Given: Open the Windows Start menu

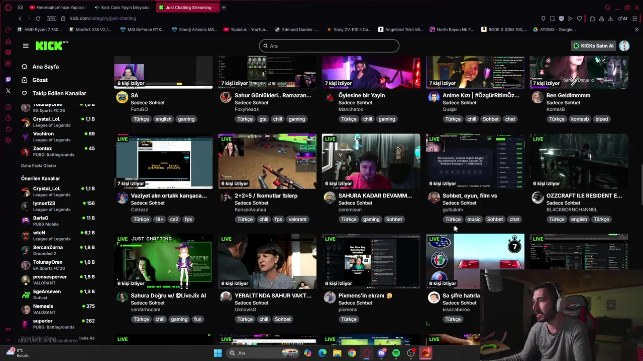Looking at the screenshot, I should [x=218, y=353].
